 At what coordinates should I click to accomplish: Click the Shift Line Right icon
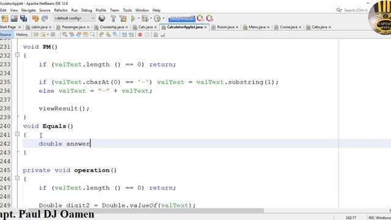131,35
